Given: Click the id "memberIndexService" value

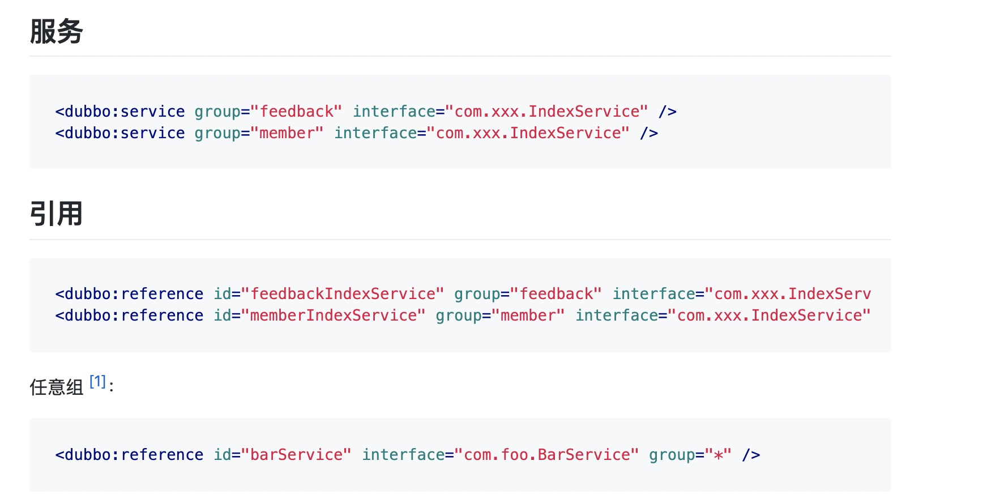Looking at the screenshot, I should [333, 316].
